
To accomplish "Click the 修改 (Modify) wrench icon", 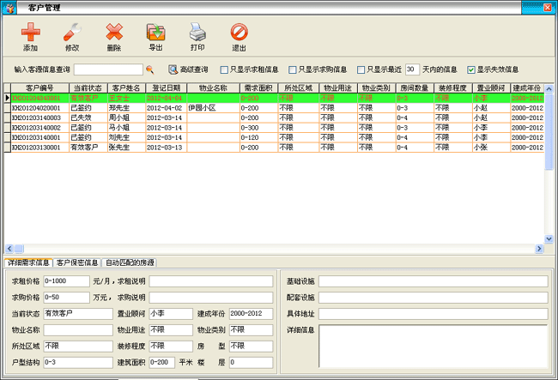I will pos(72,33).
